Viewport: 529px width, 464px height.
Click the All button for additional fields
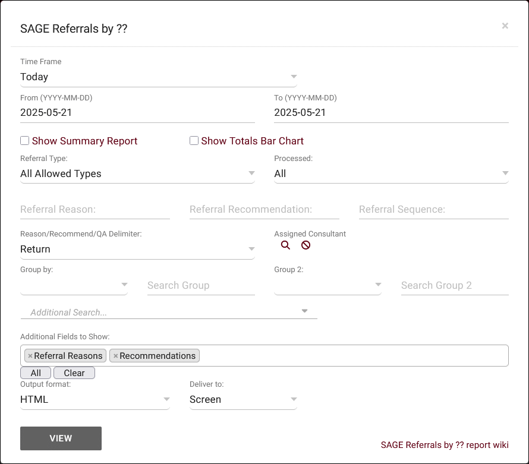(x=36, y=373)
